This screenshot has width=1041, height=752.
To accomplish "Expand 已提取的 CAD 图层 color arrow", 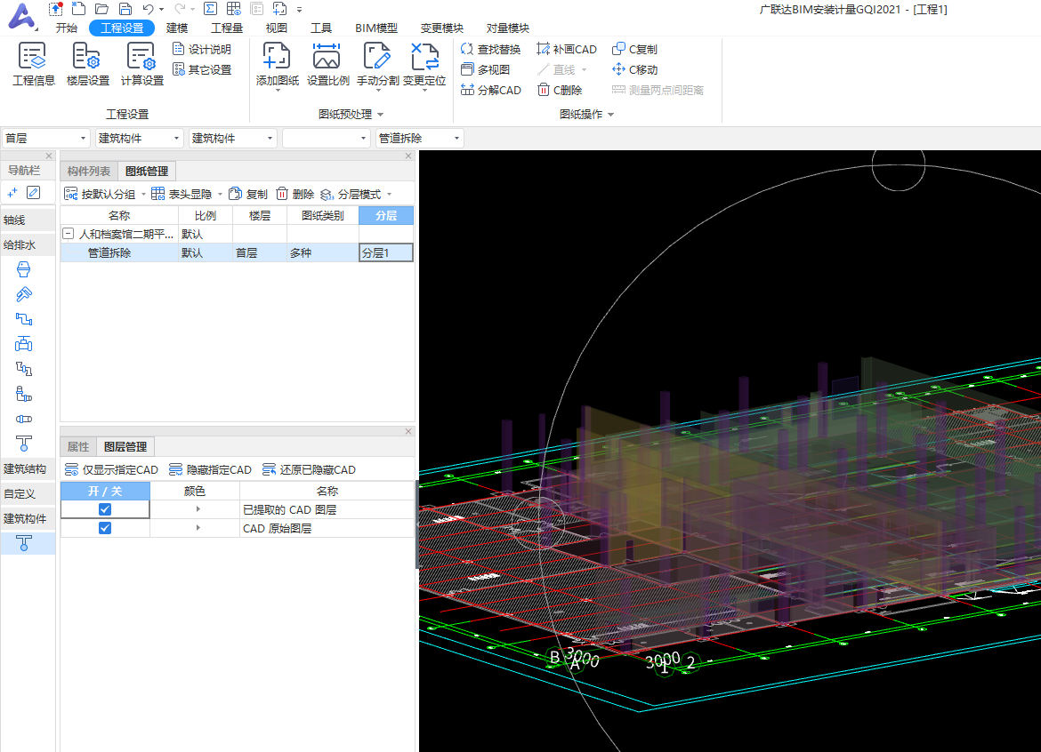I will point(198,509).
